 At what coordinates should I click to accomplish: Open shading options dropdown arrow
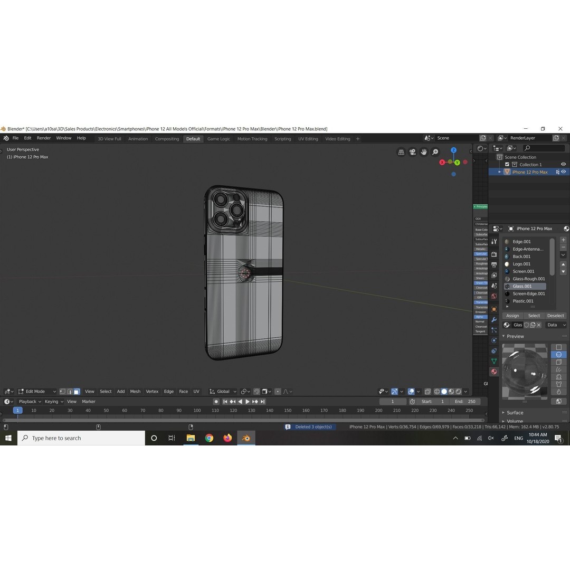click(465, 392)
